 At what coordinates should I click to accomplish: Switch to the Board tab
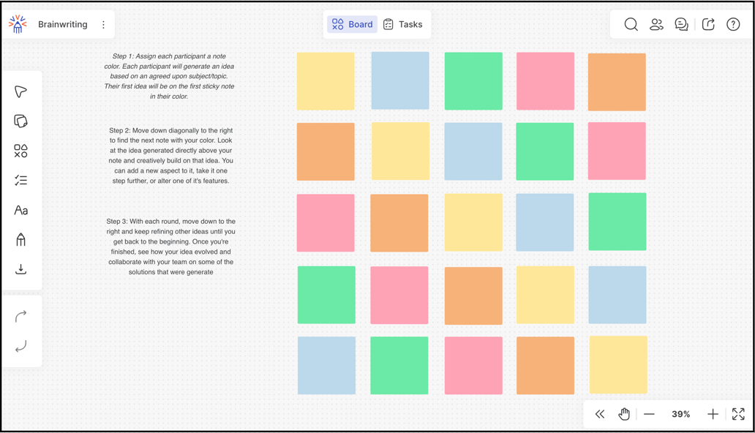(352, 25)
